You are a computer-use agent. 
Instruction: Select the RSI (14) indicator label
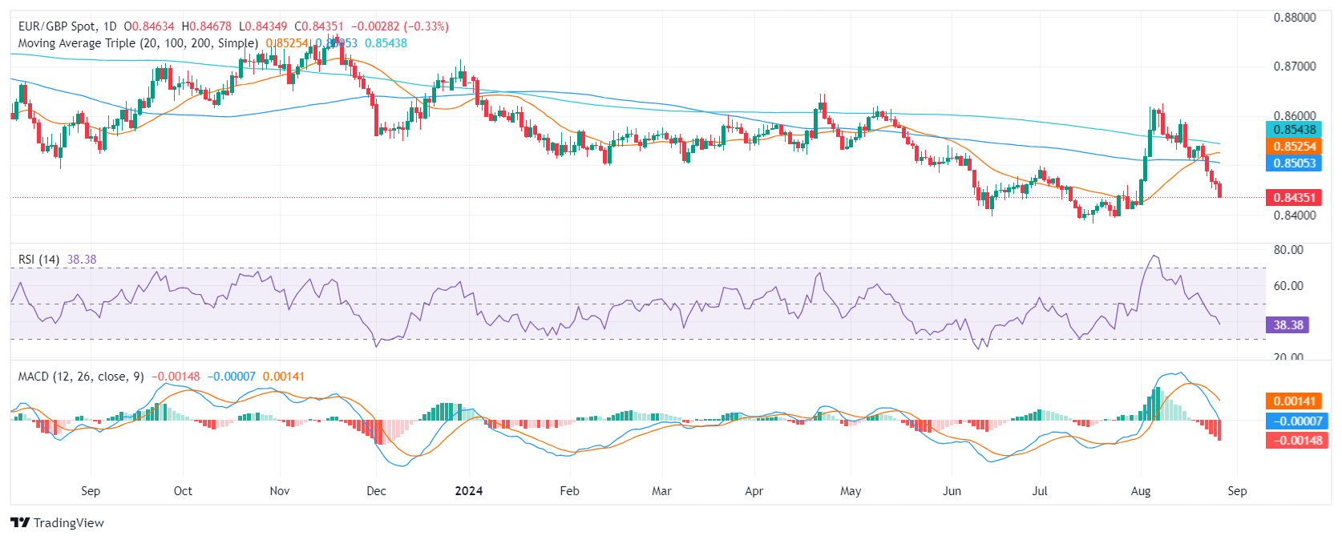coord(38,260)
